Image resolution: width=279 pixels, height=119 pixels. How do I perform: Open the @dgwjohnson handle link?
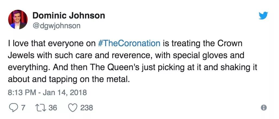(x=56, y=26)
